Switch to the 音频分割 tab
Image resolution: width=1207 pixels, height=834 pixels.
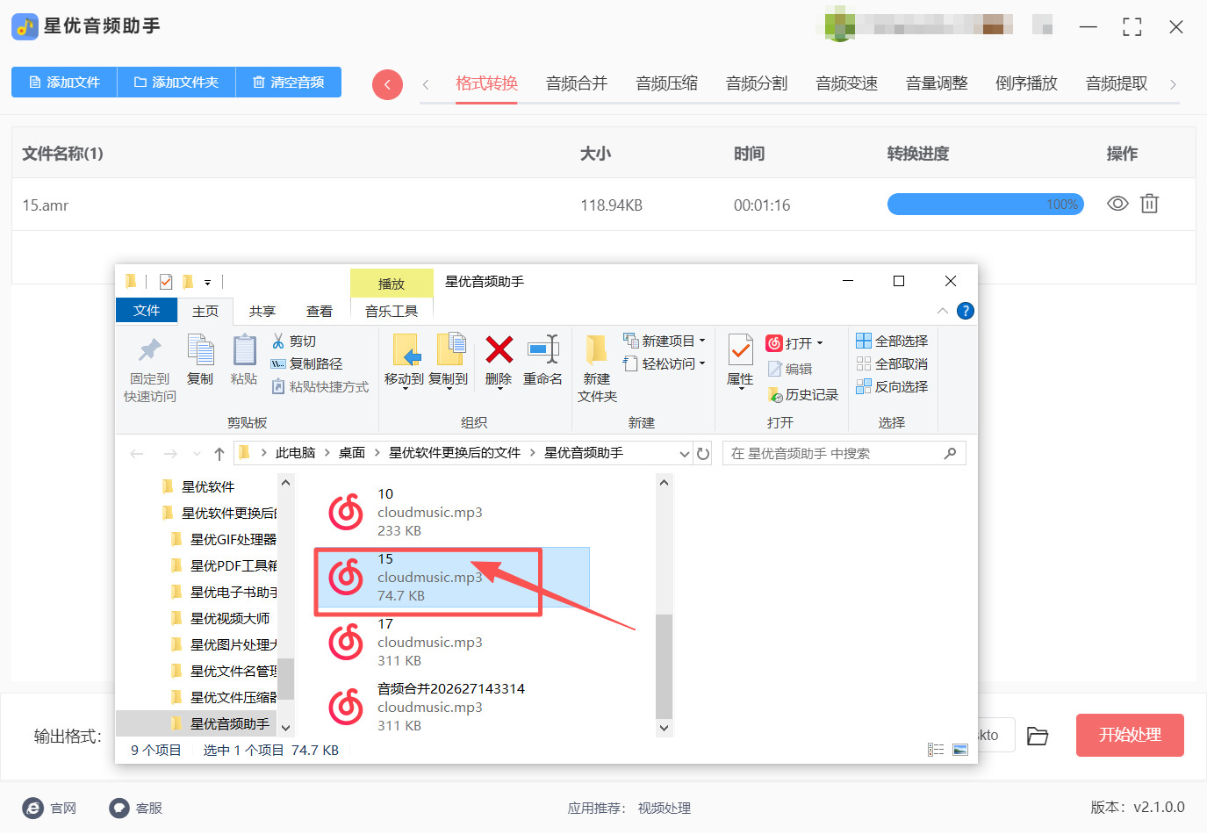point(757,83)
